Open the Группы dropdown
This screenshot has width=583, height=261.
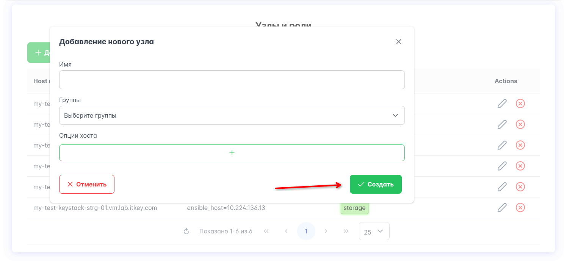click(232, 115)
